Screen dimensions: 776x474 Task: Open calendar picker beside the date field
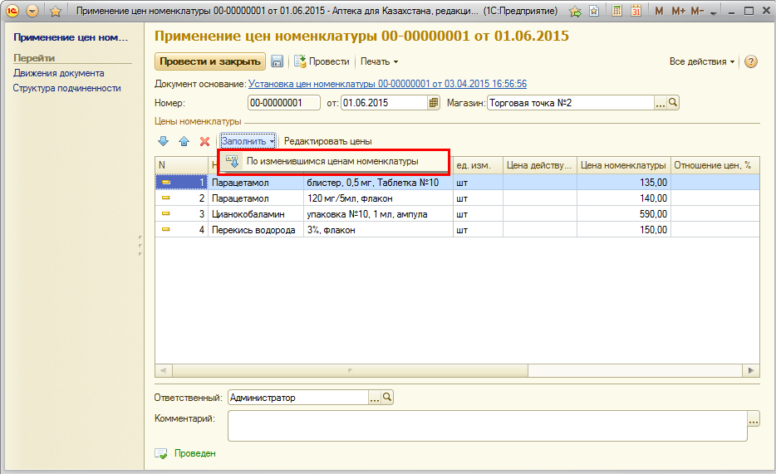(x=433, y=103)
